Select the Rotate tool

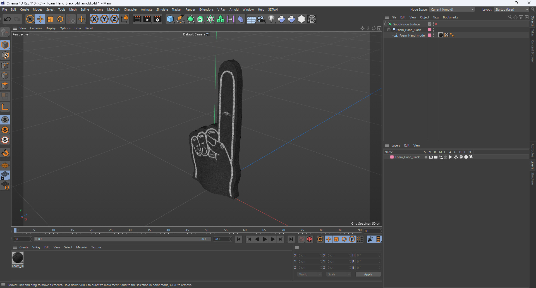point(60,19)
